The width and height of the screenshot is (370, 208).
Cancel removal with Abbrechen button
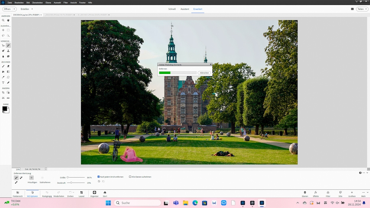(x=204, y=73)
